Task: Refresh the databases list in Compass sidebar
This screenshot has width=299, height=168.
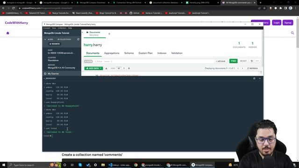Action: 78,39
